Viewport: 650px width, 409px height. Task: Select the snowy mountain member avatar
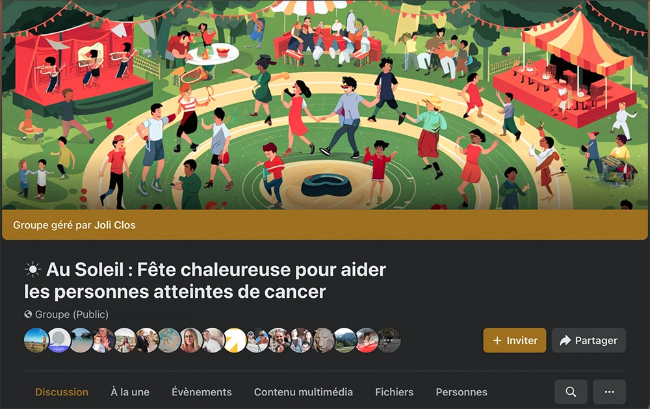(345, 340)
